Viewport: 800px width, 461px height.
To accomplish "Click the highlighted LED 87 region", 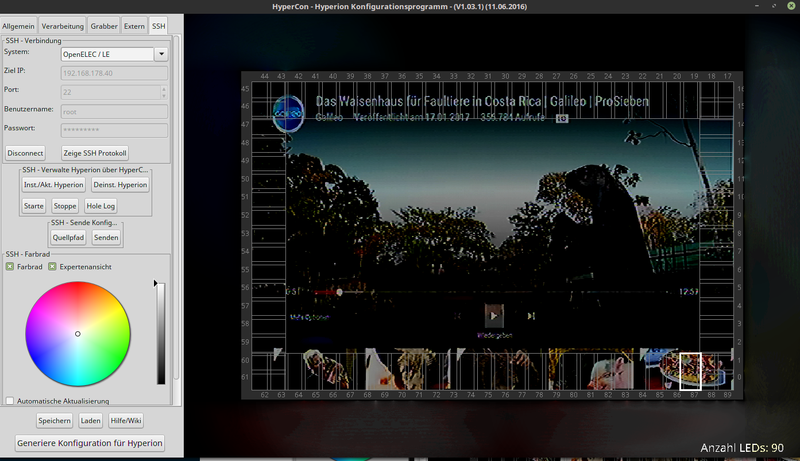I will point(690,371).
